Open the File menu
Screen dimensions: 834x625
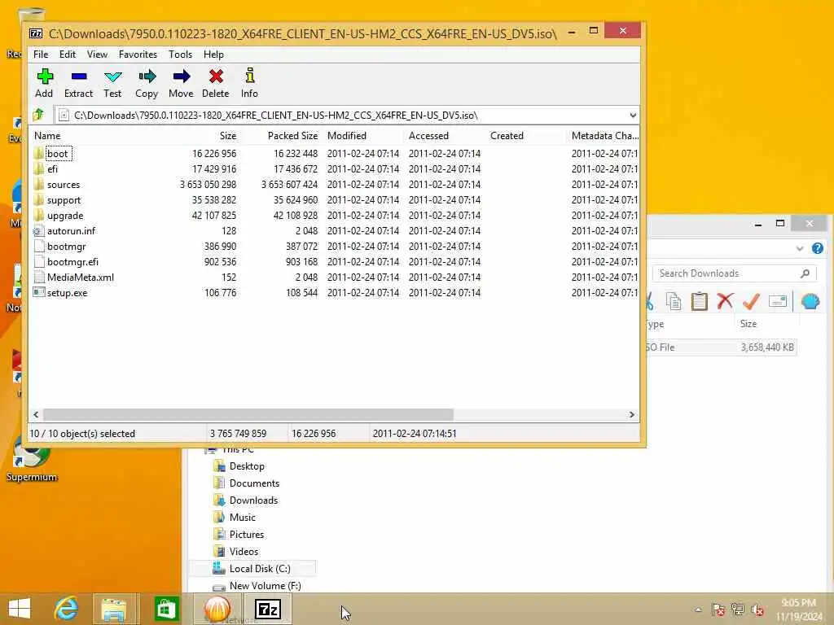(x=41, y=55)
